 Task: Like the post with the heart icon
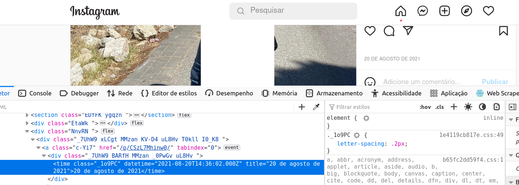[x=370, y=31]
